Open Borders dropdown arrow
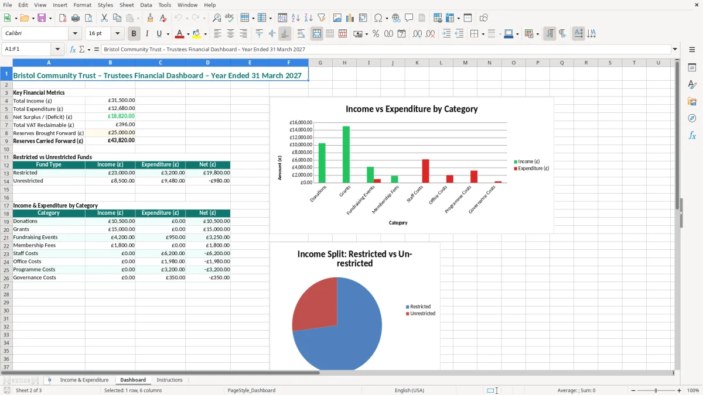Screen dimensions: 703x395 483,34
